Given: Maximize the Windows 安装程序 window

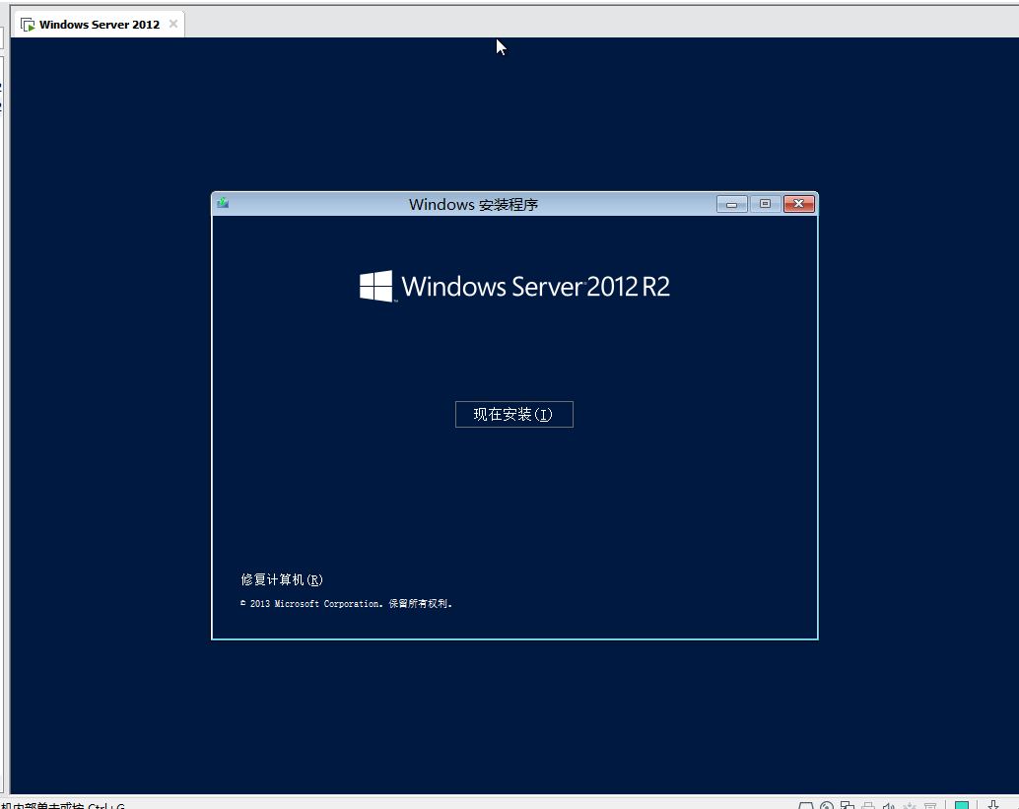Looking at the screenshot, I should 765,204.
